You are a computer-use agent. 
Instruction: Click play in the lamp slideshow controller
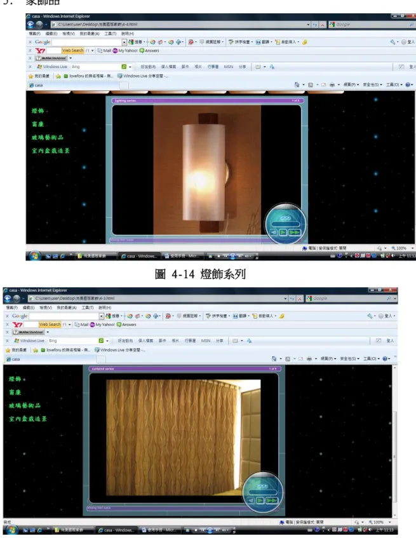(x=283, y=232)
